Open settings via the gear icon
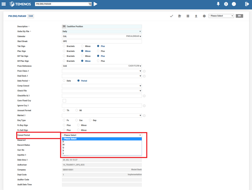The height and width of the screenshot is (190, 252). (x=226, y=4)
